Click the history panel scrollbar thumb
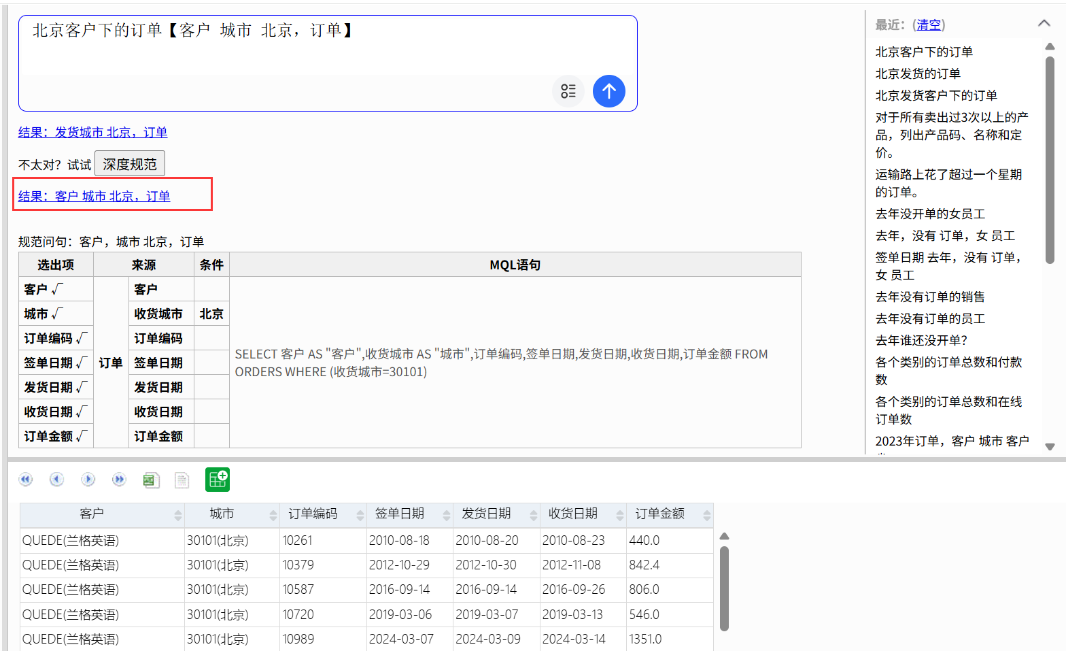Screen dimensions: 1066x651 [1050, 160]
